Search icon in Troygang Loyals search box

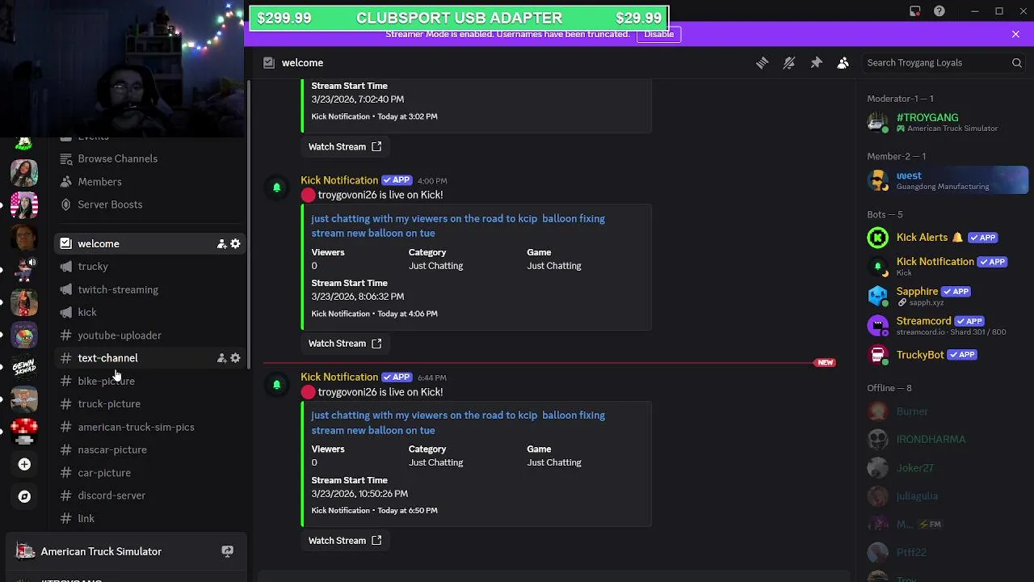[x=1017, y=62]
